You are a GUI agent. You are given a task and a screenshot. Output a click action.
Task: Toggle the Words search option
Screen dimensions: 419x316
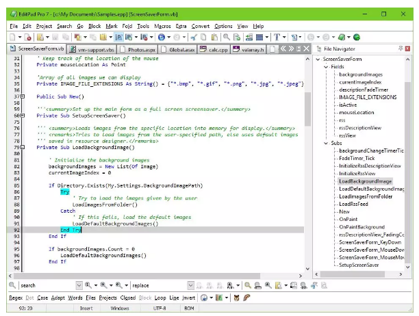tap(75, 298)
